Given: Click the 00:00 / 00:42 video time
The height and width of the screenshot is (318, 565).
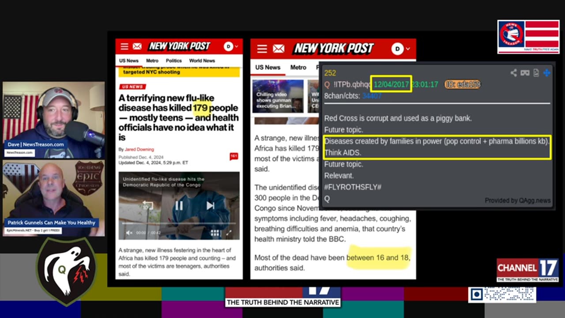Looking at the screenshot, I should [149, 233].
